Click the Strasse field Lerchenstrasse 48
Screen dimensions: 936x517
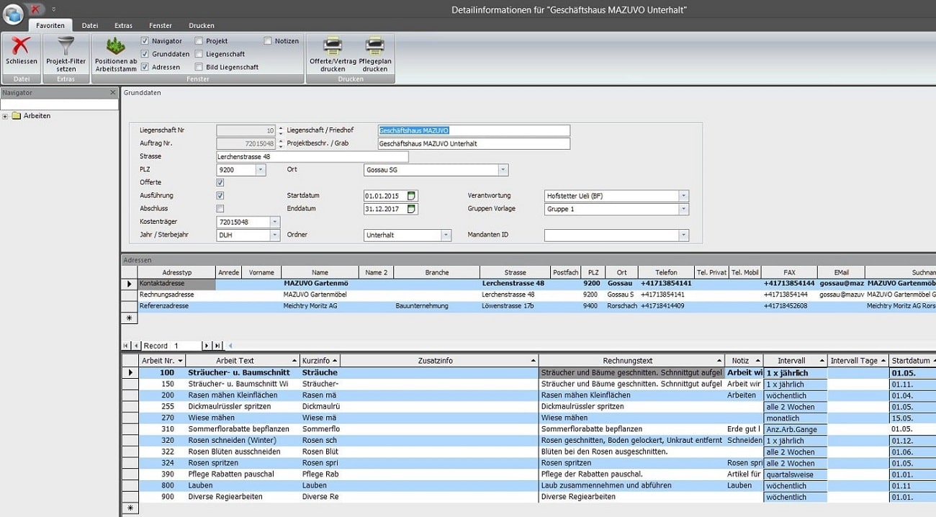pos(312,156)
